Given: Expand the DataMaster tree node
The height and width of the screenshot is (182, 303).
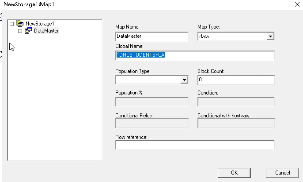Looking at the screenshot, I should (20, 31).
